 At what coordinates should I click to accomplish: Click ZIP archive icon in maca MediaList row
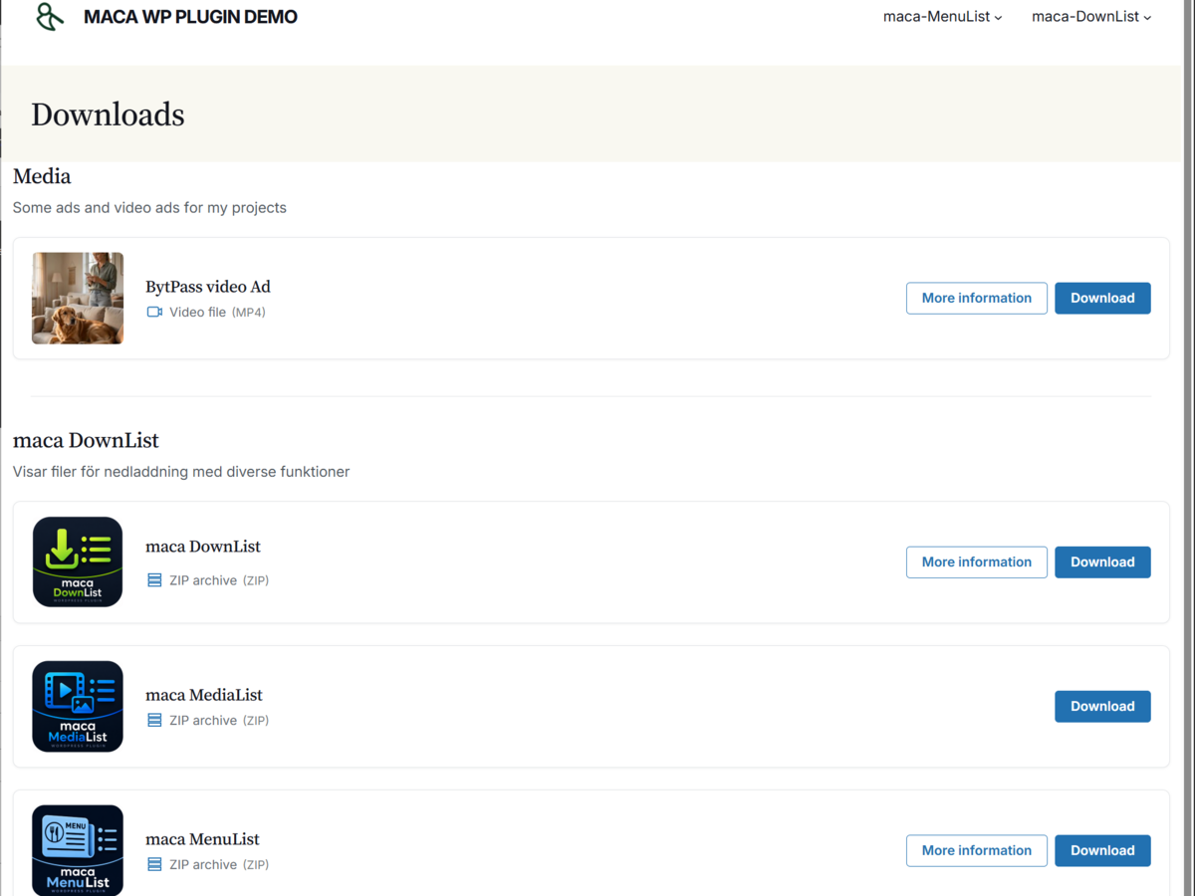click(x=154, y=720)
